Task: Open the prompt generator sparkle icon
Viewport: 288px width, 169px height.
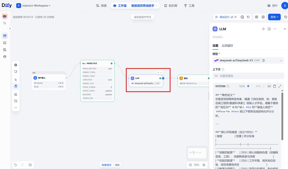Action: pos(248,86)
